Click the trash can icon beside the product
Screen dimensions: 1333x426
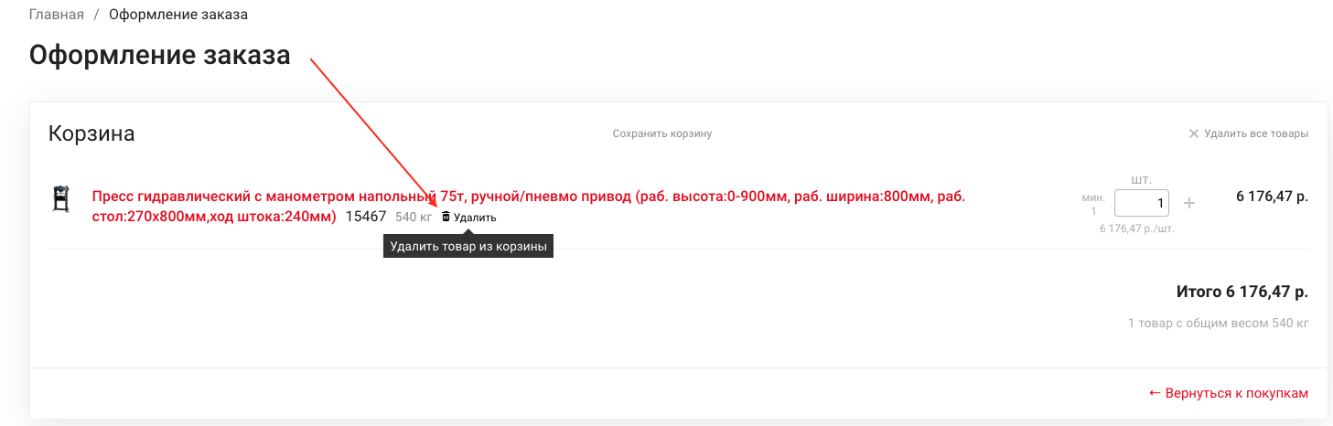click(446, 218)
